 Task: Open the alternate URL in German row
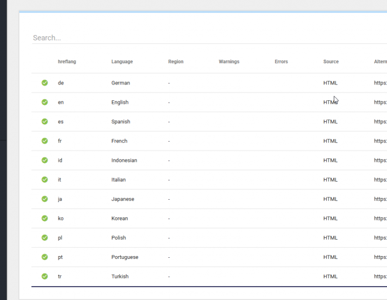pyautogui.click(x=381, y=83)
